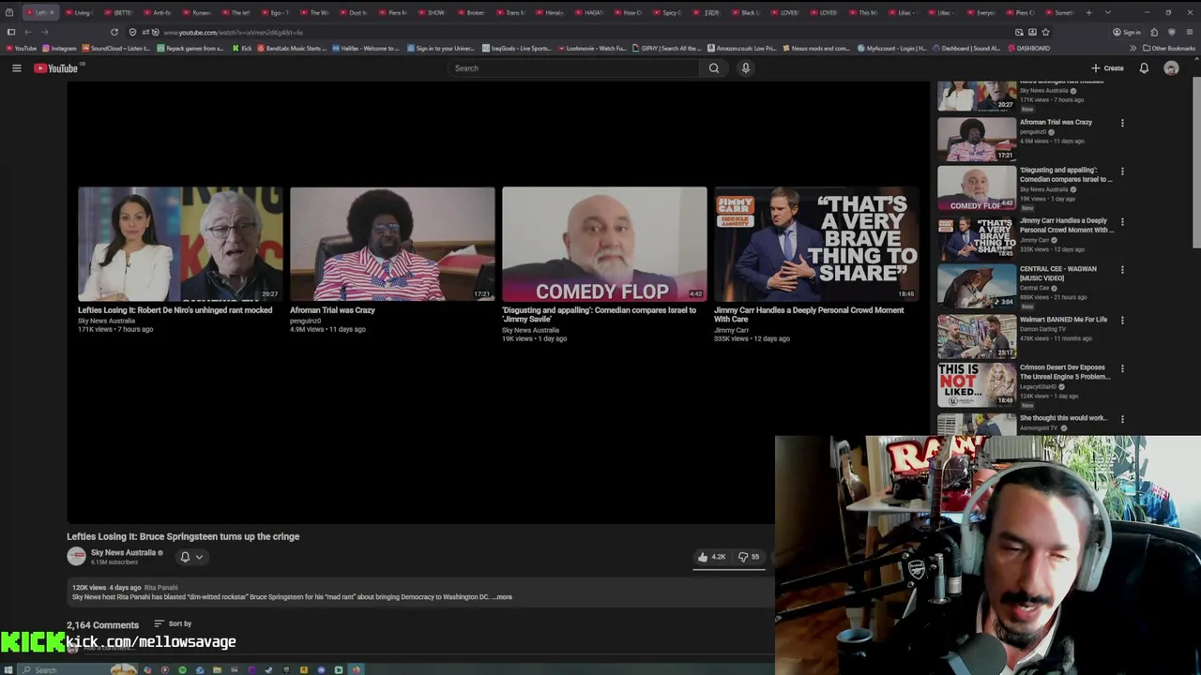Open YouTube notifications bell in header

pyautogui.click(x=1144, y=68)
